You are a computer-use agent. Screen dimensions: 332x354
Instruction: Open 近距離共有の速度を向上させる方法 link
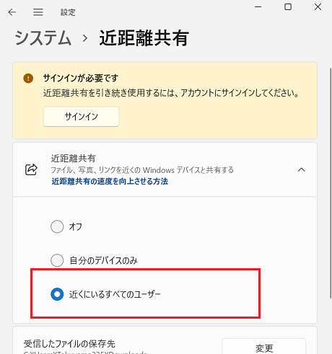(110, 181)
